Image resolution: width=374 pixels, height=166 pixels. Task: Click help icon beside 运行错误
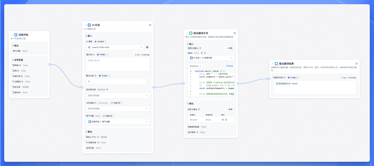pyautogui.click(x=197, y=132)
